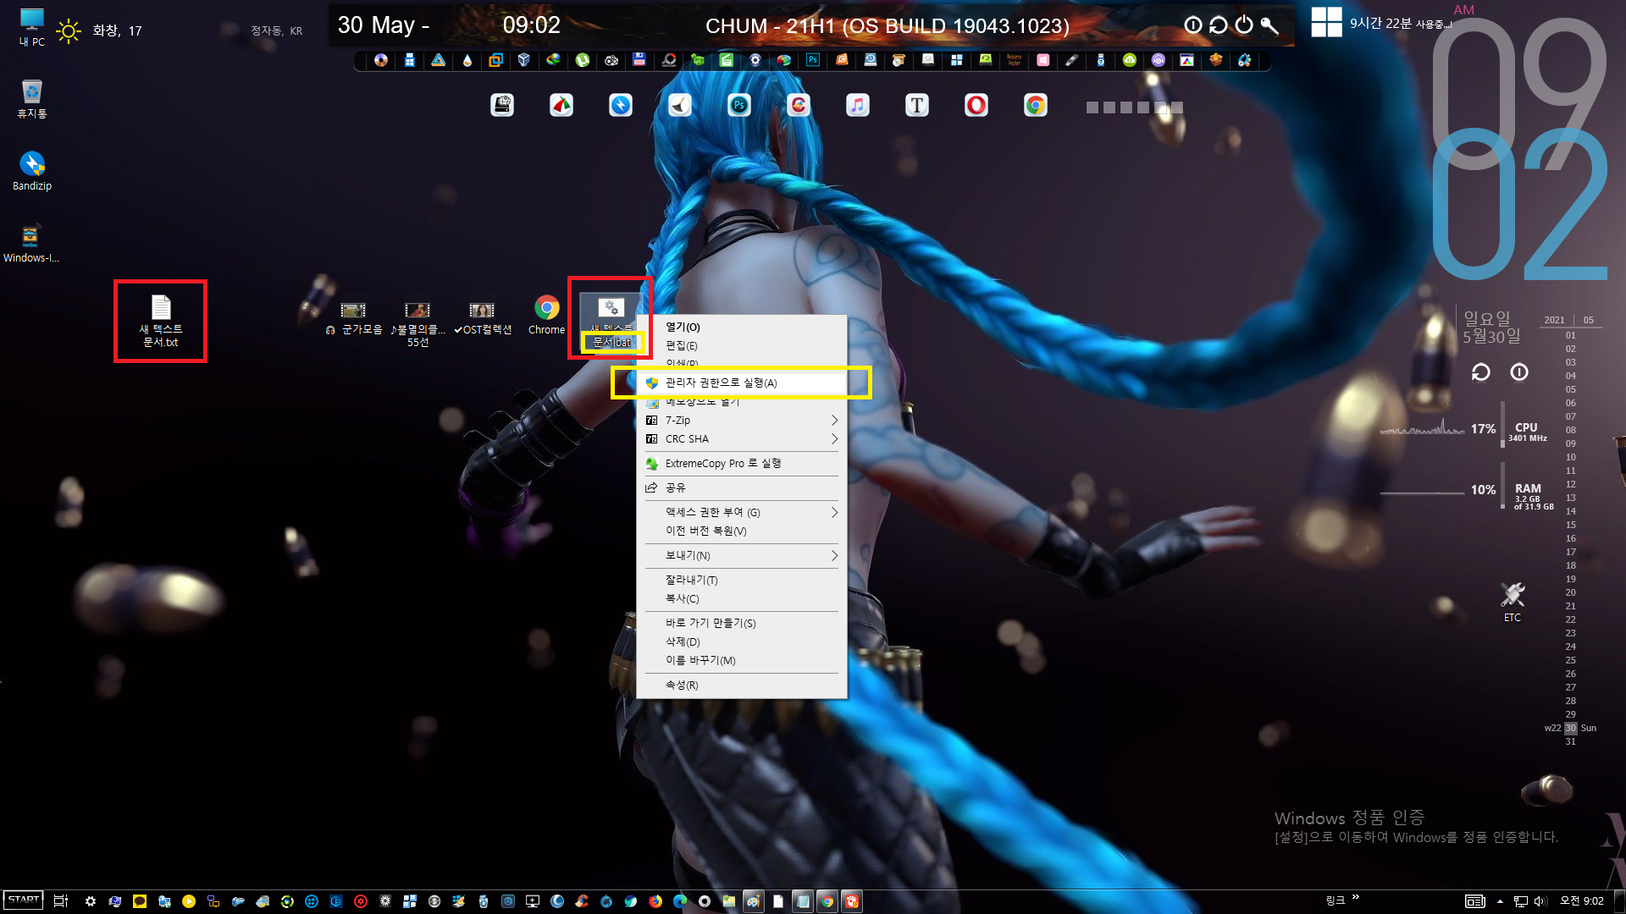Open the 내 PC desktop icon
Screen dimensions: 1626x914
(x=31, y=27)
